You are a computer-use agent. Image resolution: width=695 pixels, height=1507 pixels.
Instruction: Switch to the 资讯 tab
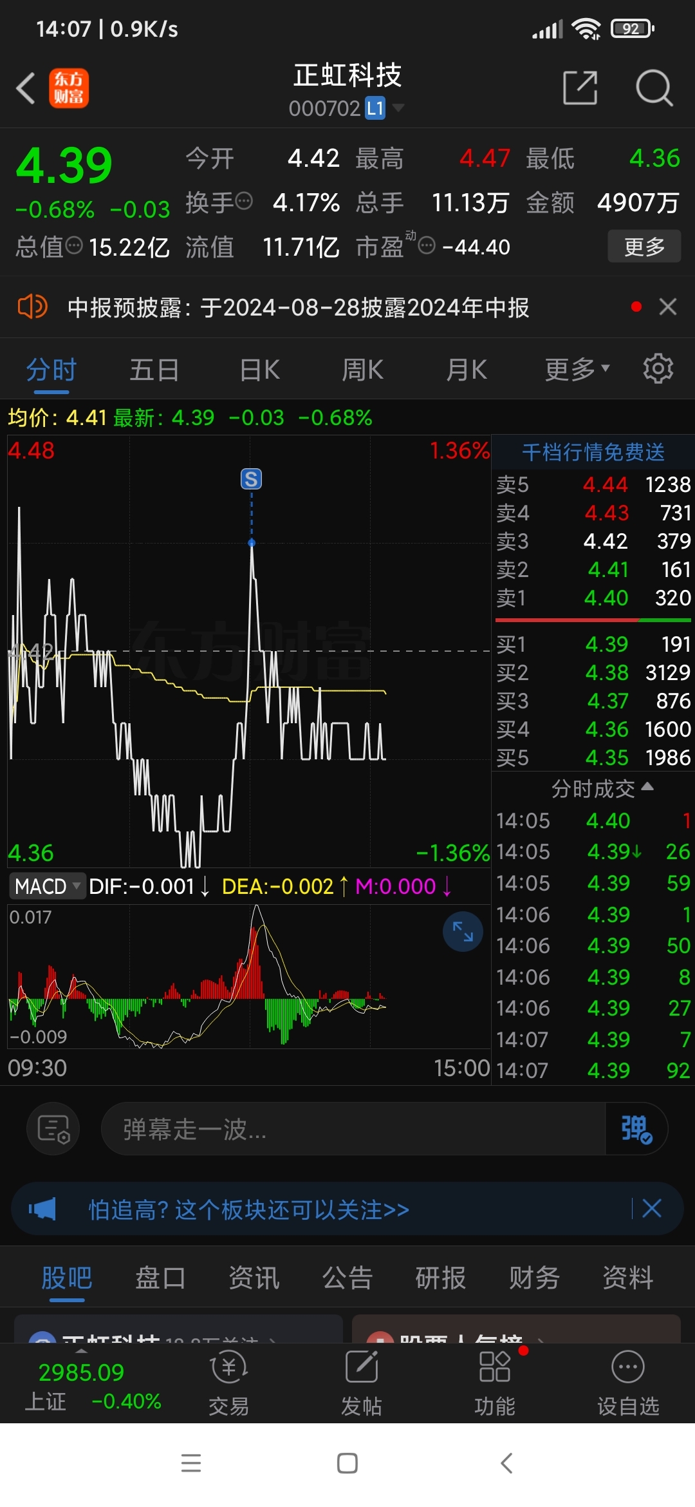[x=254, y=1278]
